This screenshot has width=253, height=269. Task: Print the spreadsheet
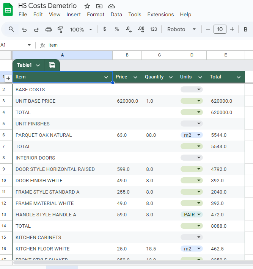[x=49, y=30]
